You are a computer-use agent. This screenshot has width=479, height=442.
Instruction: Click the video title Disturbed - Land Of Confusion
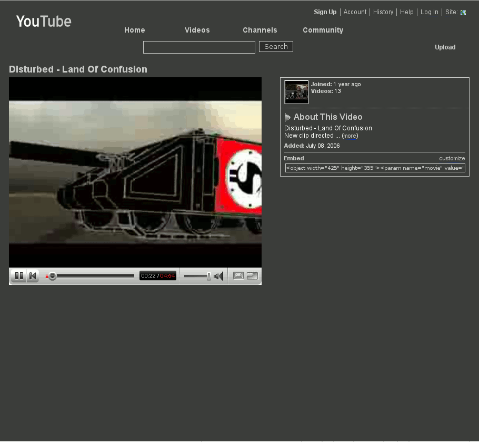[x=78, y=69]
